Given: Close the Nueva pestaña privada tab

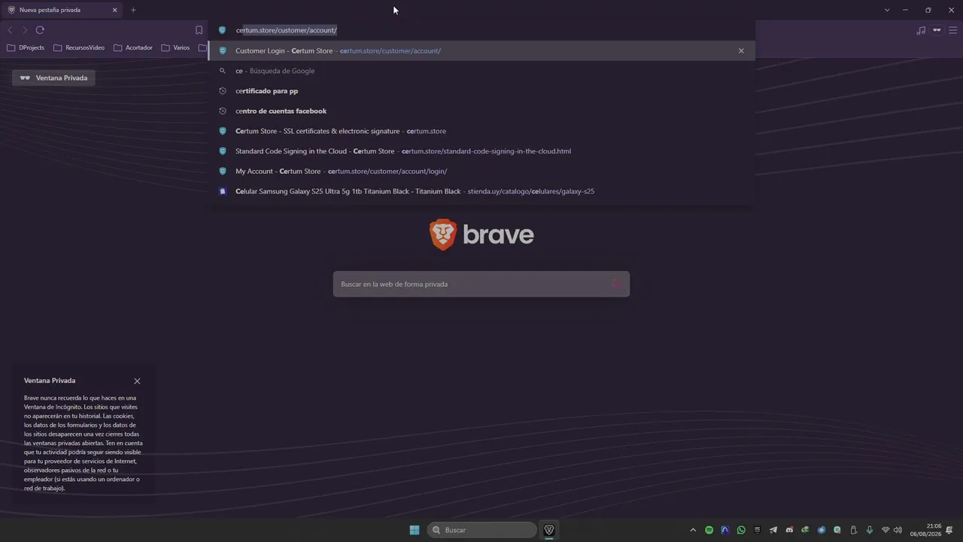Looking at the screenshot, I should coord(114,10).
